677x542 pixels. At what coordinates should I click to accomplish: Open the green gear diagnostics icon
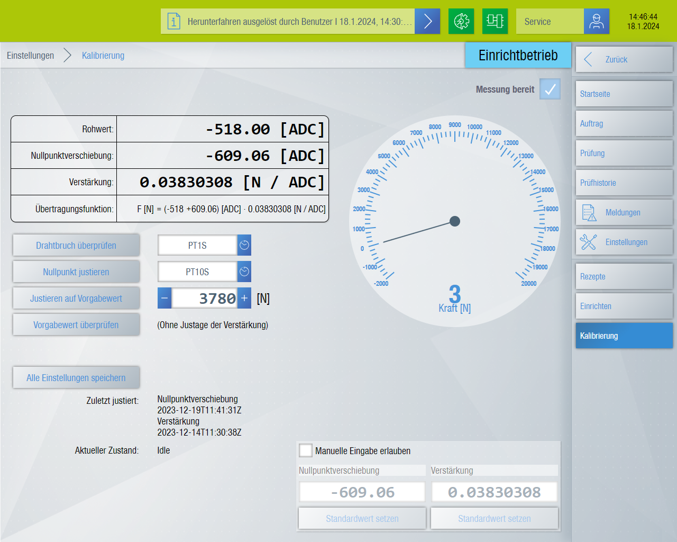click(461, 21)
